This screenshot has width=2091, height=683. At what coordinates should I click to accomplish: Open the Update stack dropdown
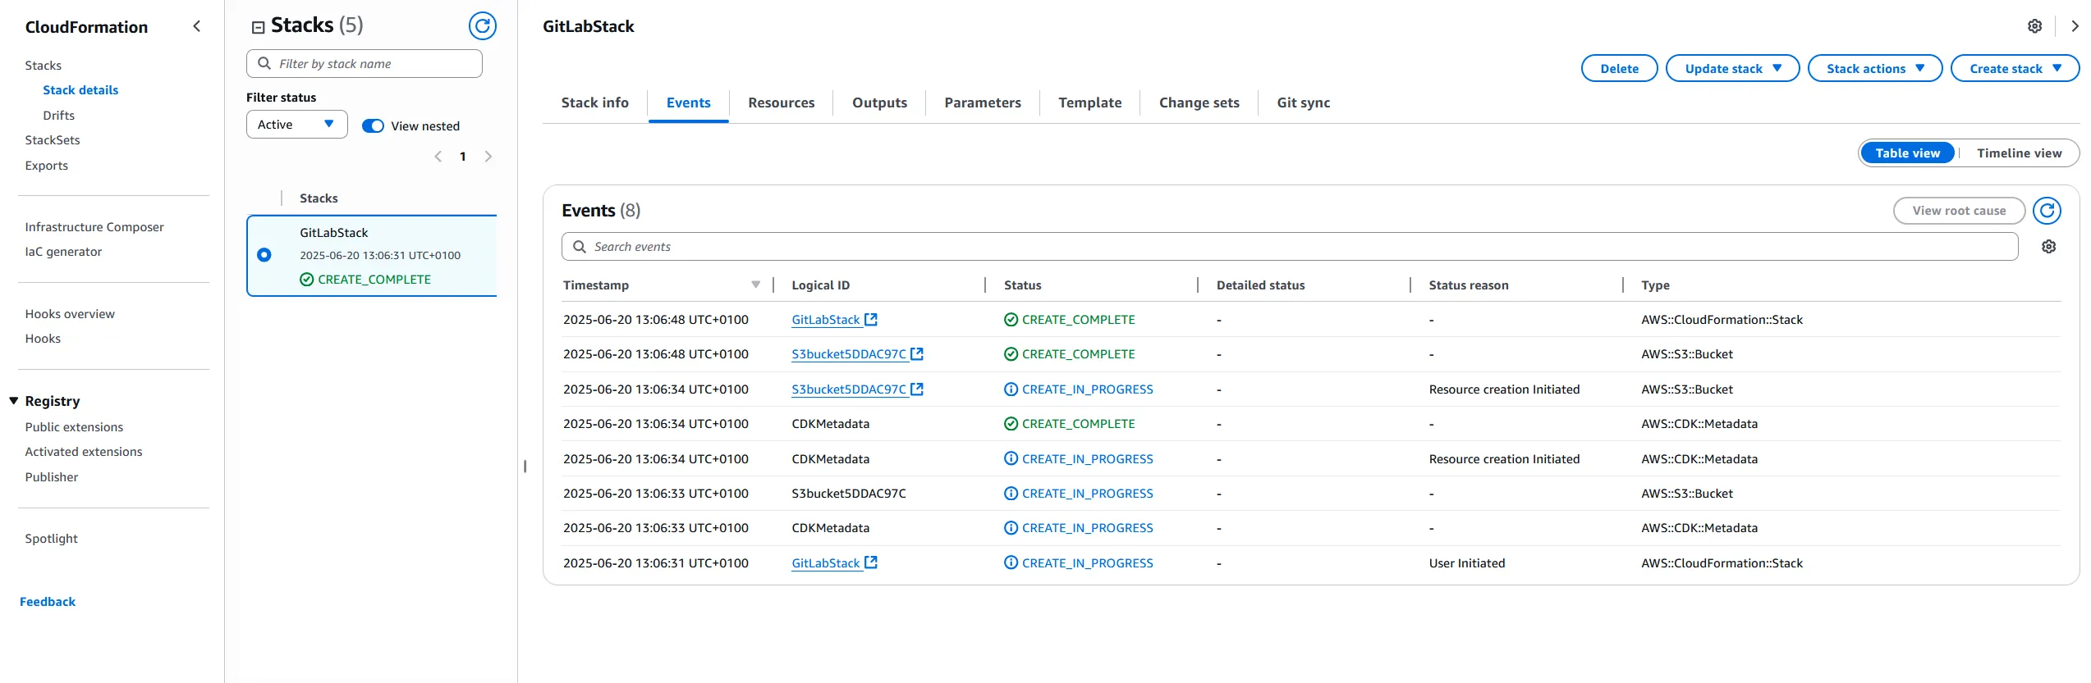coord(1732,69)
